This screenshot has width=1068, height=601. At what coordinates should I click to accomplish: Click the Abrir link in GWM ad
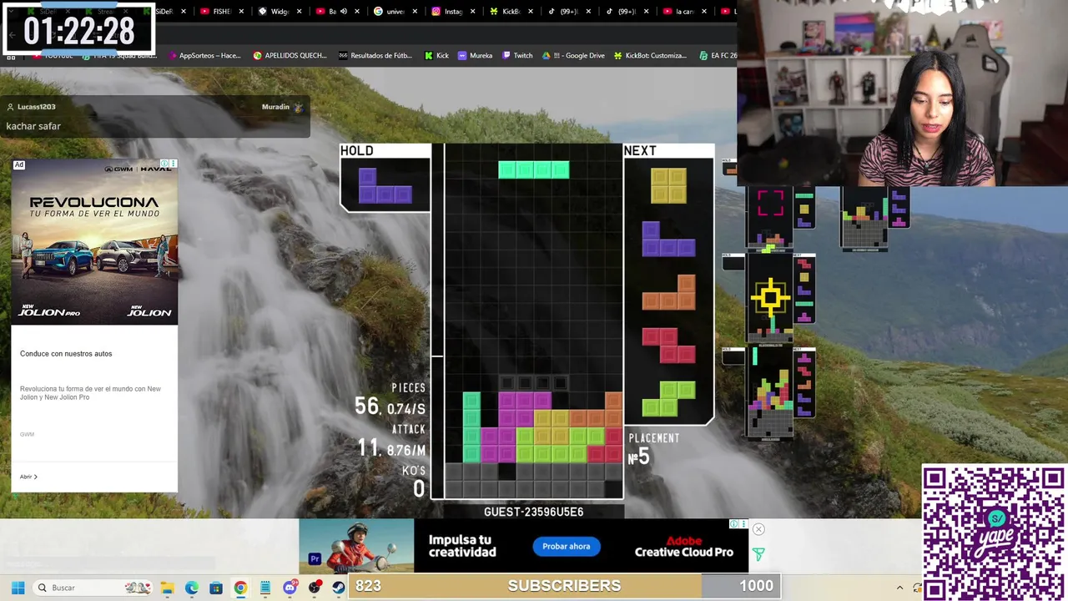click(x=28, y=477)
